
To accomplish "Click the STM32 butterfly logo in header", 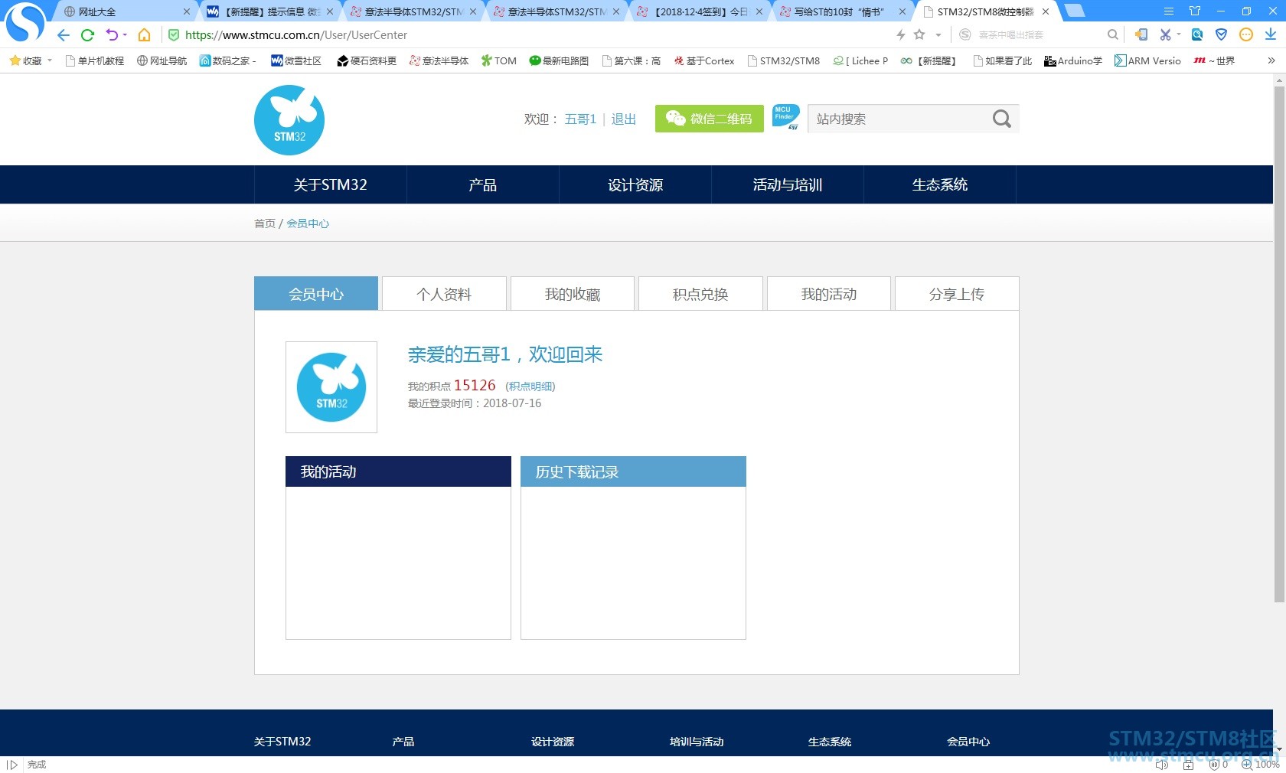I will 289,120.
